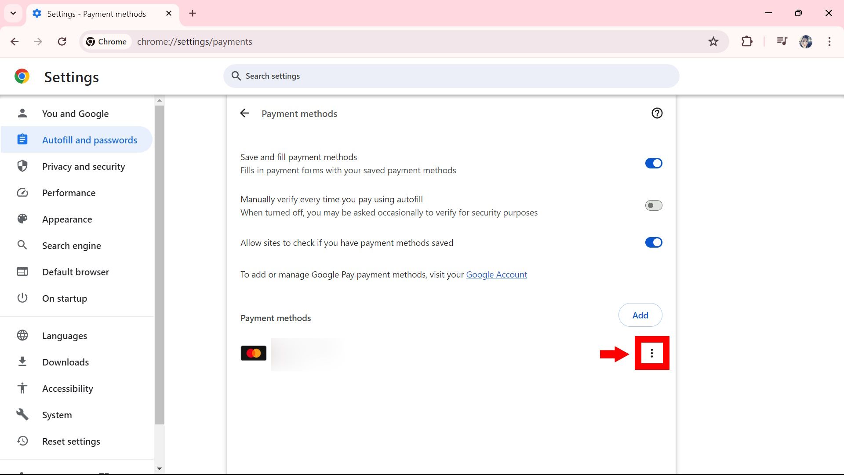Go back from Payment methods page
The width and height of the screenshot is (844, 475).
pos(244,113)
